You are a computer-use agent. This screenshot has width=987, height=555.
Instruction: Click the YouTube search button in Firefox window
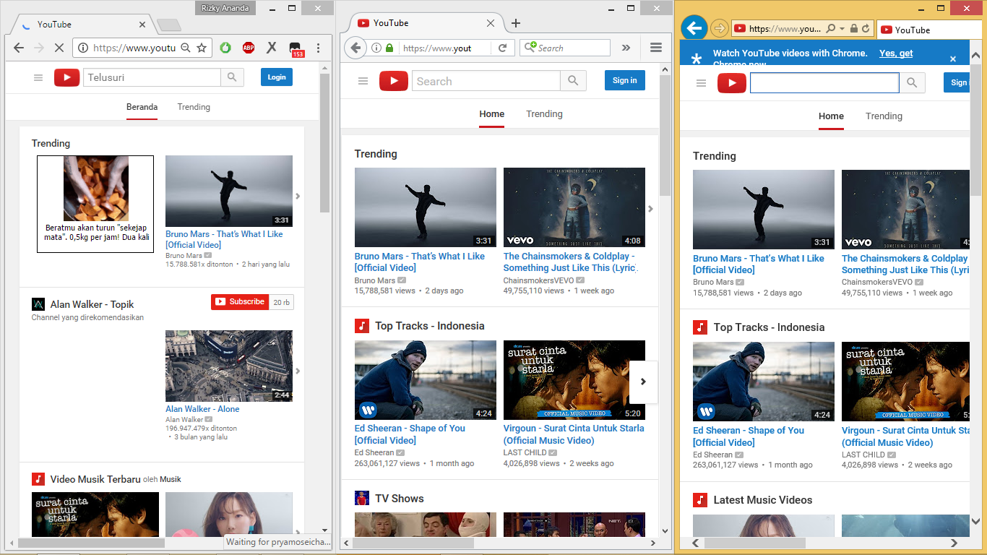573,81
